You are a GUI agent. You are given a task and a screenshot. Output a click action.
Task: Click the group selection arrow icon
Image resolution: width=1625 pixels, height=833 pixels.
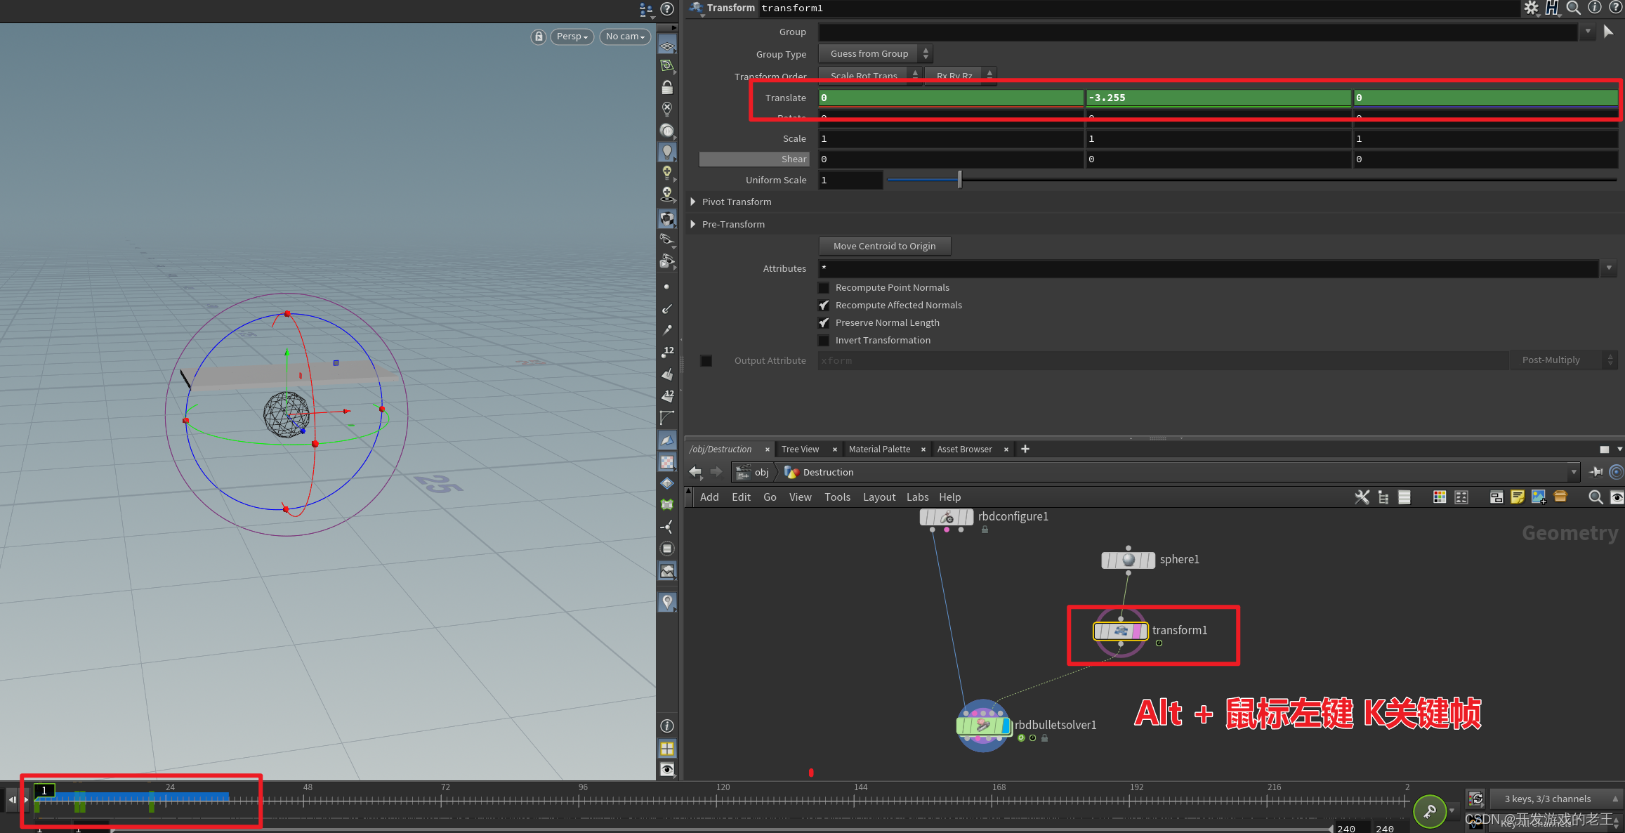point(1608,32)
